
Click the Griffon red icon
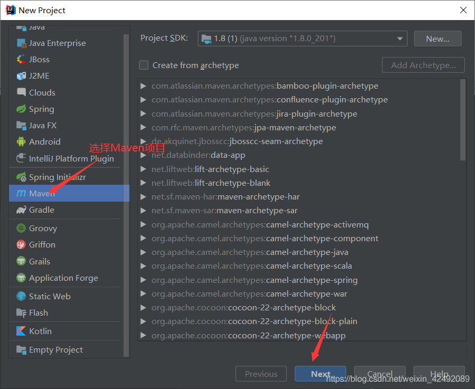21,244
